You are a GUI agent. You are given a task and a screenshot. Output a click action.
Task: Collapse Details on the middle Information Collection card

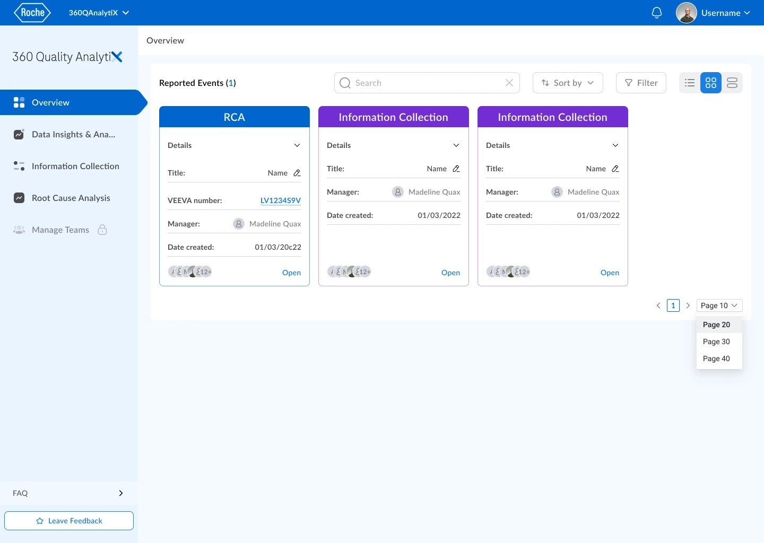point(456,145)
